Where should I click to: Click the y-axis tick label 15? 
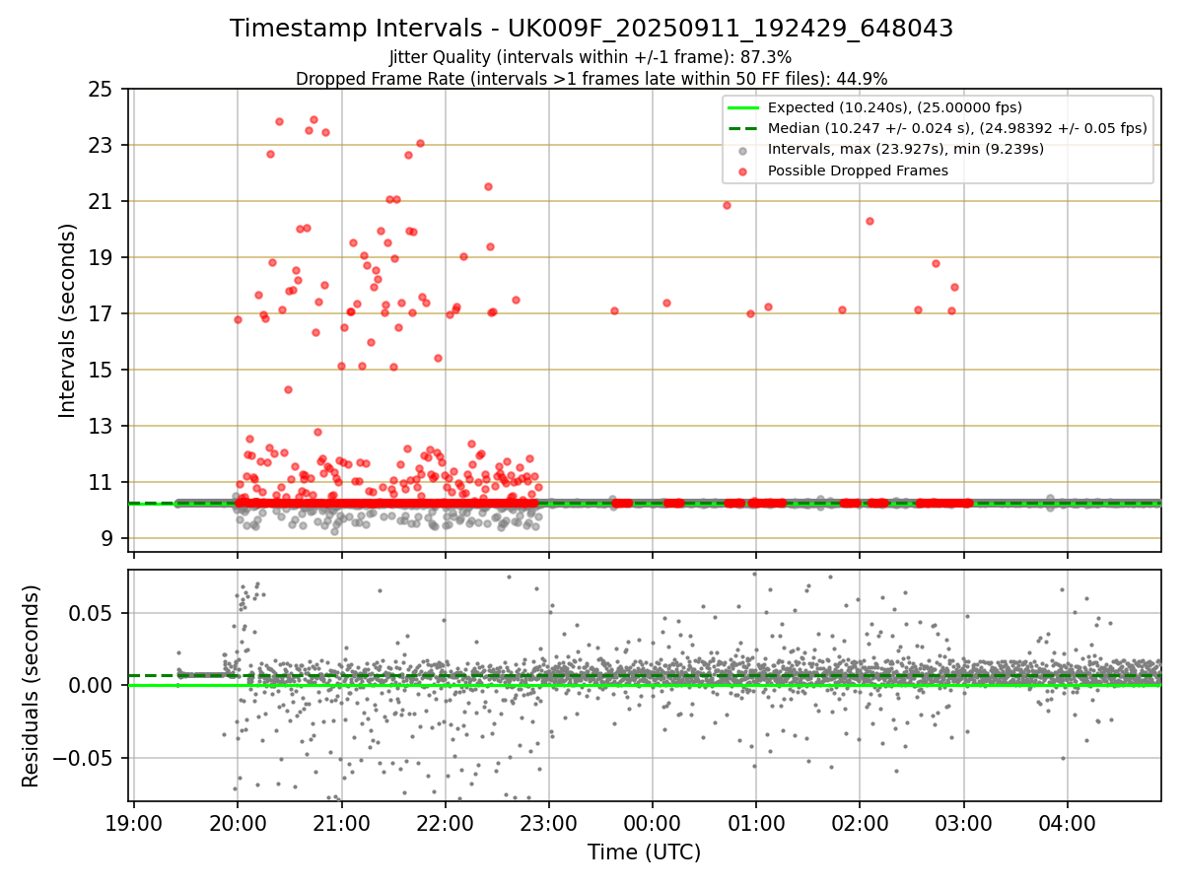(x=101, y=371)
